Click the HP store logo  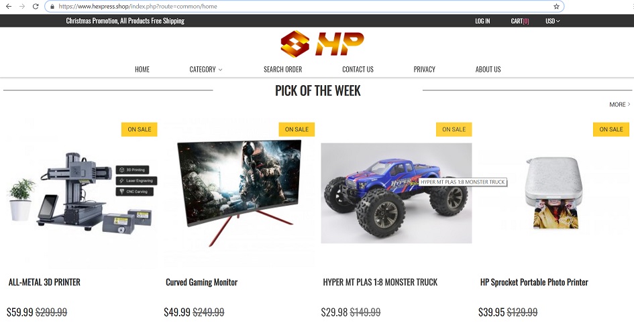point(322,44)
